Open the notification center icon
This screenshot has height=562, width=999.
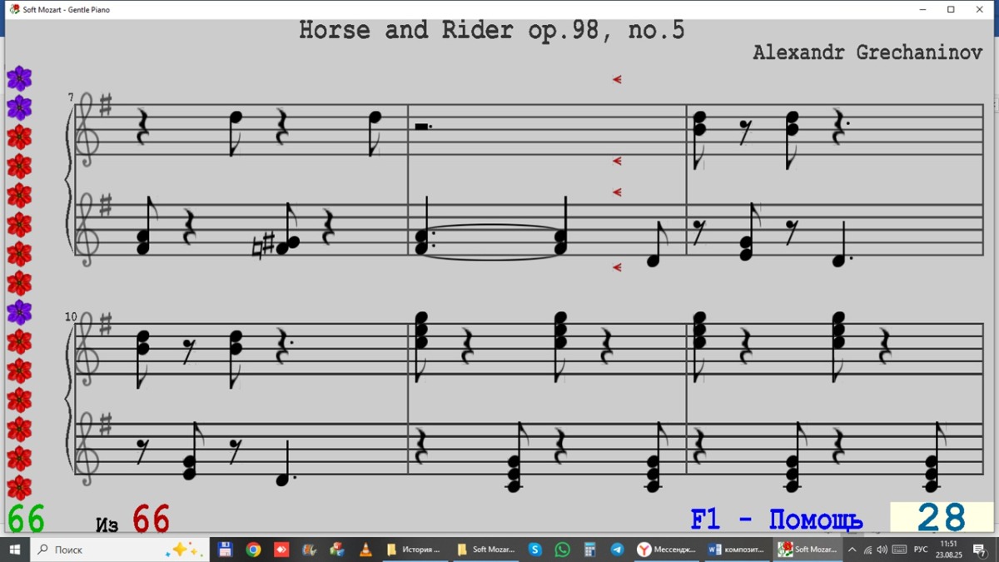point(982,550)
